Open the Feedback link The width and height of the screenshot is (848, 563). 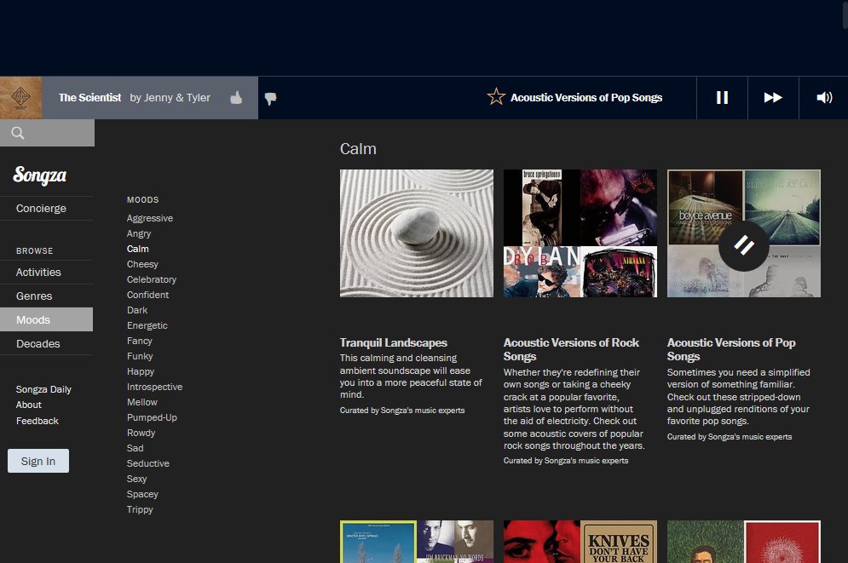(37, 421)
